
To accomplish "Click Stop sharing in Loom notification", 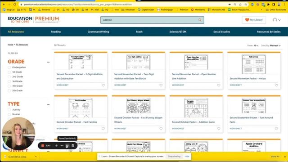I will (x=174, y=156).
